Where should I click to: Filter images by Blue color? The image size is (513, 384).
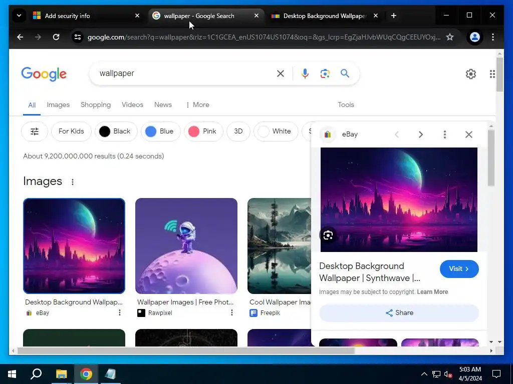tap(160, 131)
